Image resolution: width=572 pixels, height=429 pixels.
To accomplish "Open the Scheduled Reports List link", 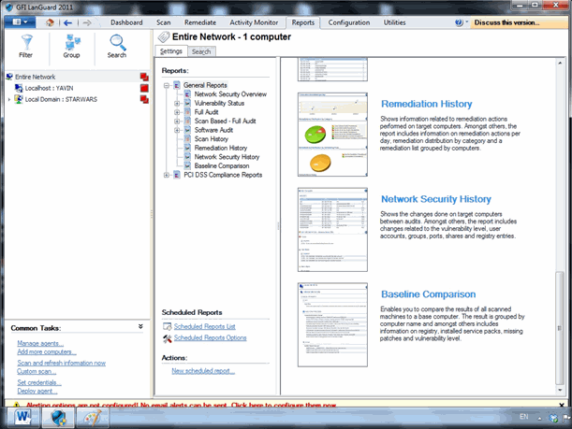I will click(x=205, y=326).
